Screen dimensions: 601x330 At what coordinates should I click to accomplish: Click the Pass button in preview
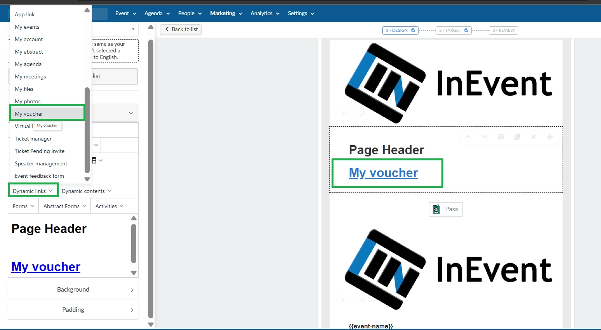(446, 209)
